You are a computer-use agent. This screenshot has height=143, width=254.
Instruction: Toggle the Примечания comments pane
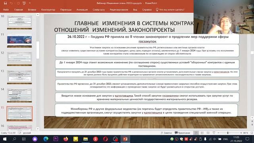pyautogui.click(x=183, y=133)
